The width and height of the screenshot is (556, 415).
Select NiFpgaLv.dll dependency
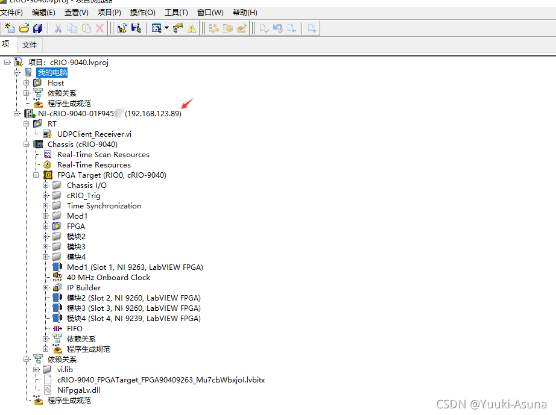(x=78, y=390)
